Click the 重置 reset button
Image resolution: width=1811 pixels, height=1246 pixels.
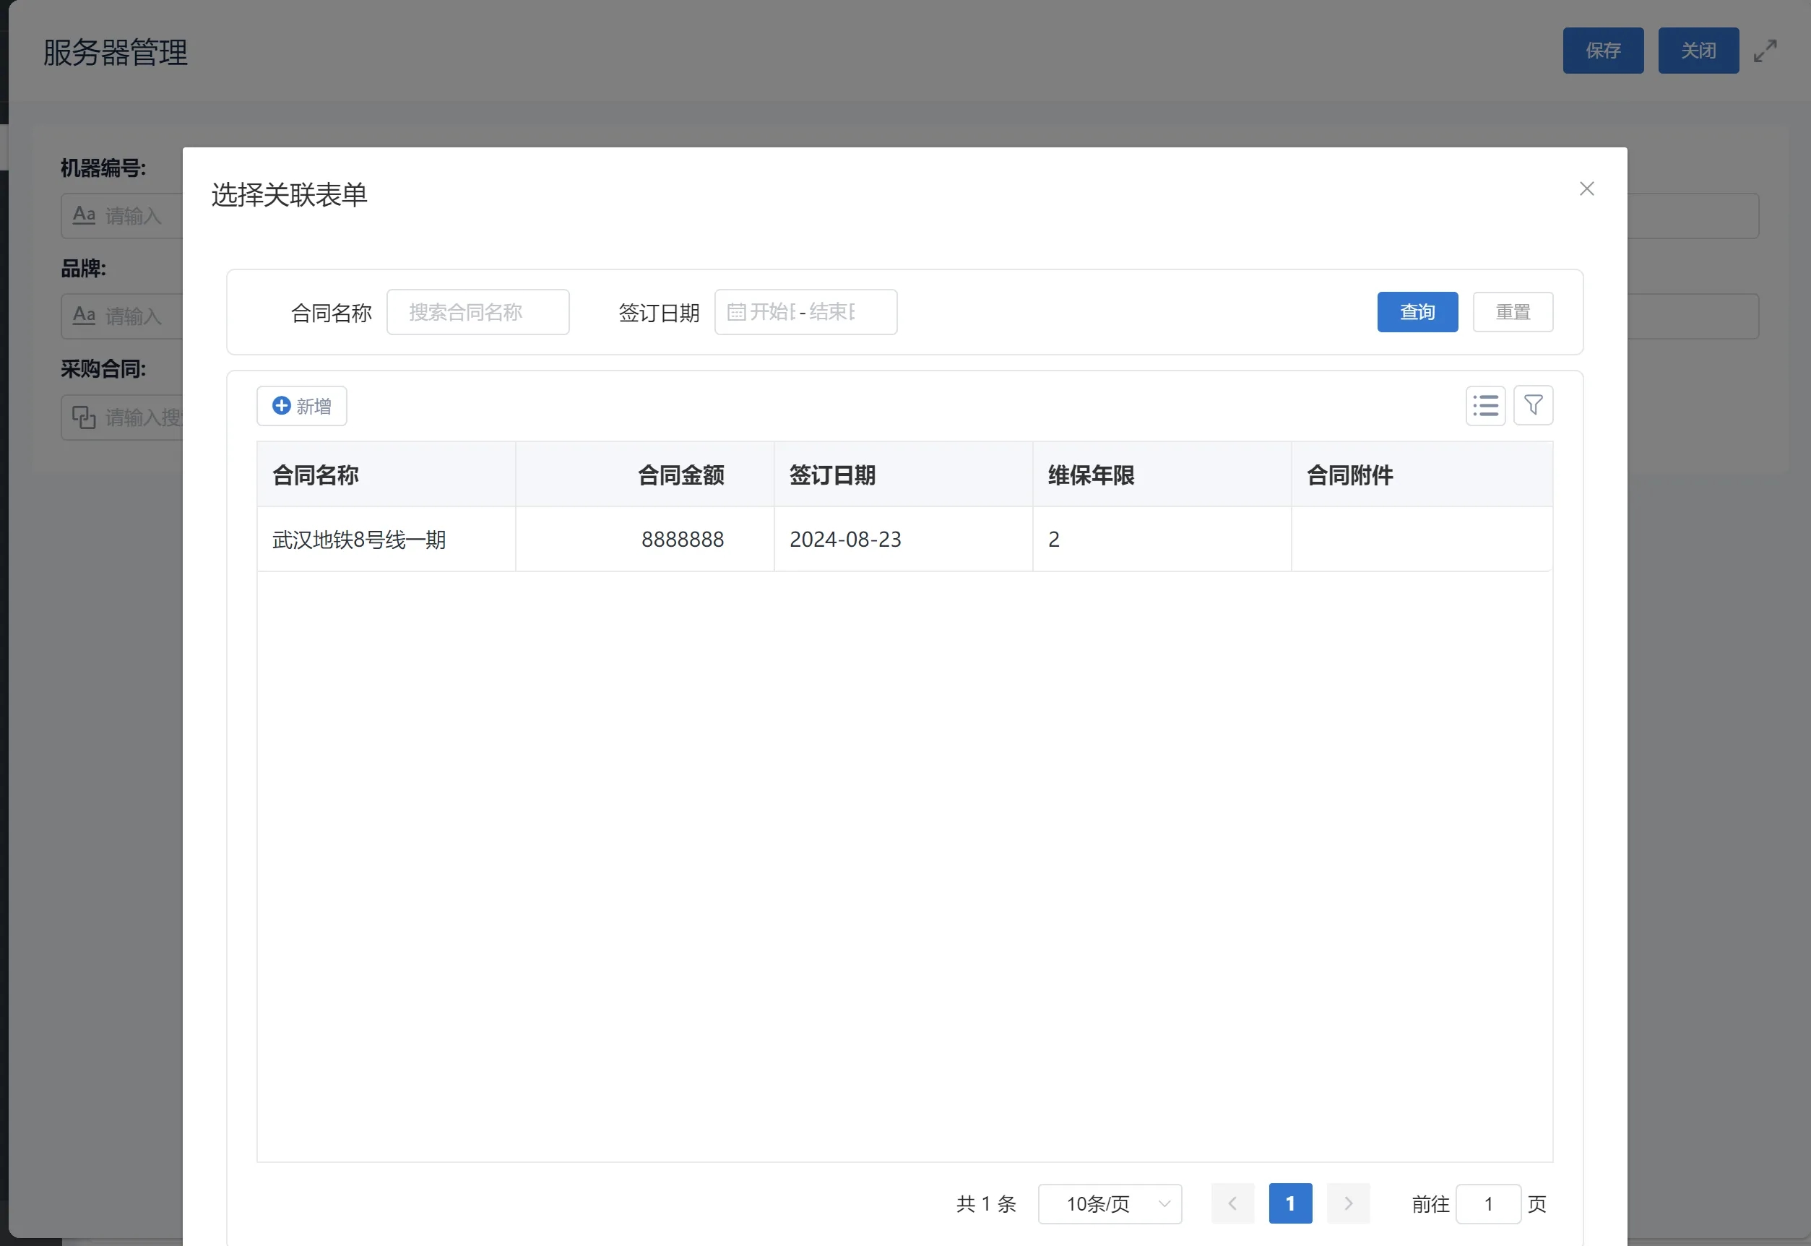click(x=1512, y=312)
